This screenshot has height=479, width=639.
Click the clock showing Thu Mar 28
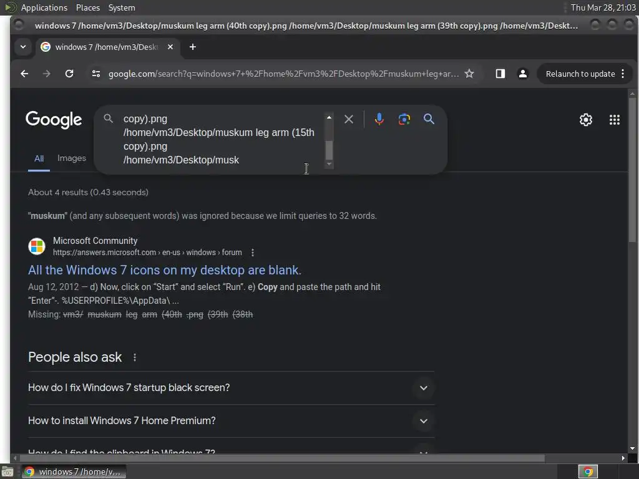[x=603, y=7]
